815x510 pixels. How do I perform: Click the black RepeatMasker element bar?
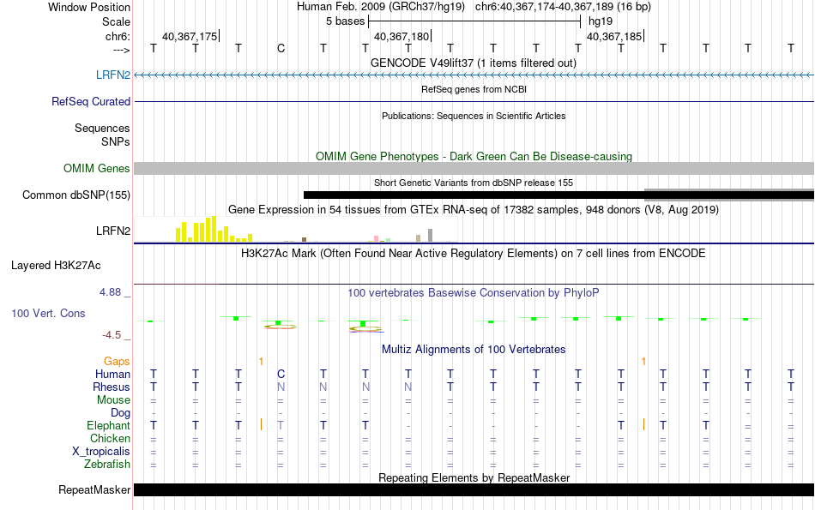pos(474,489)
